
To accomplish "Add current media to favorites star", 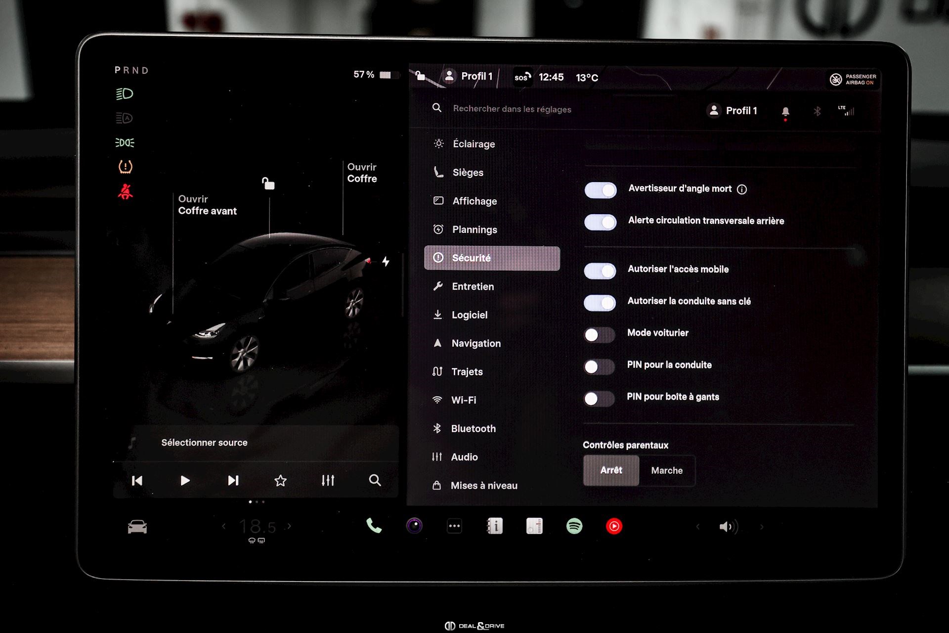I will pos(280,481).
